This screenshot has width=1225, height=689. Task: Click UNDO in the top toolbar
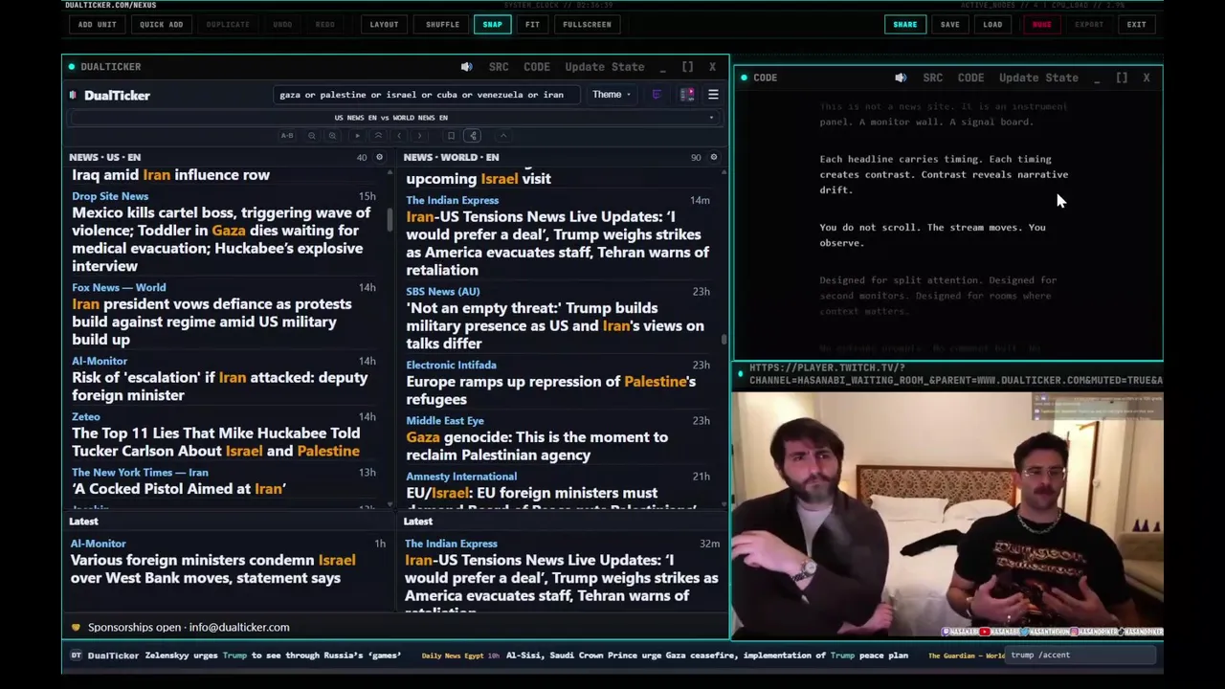[282, 24]
